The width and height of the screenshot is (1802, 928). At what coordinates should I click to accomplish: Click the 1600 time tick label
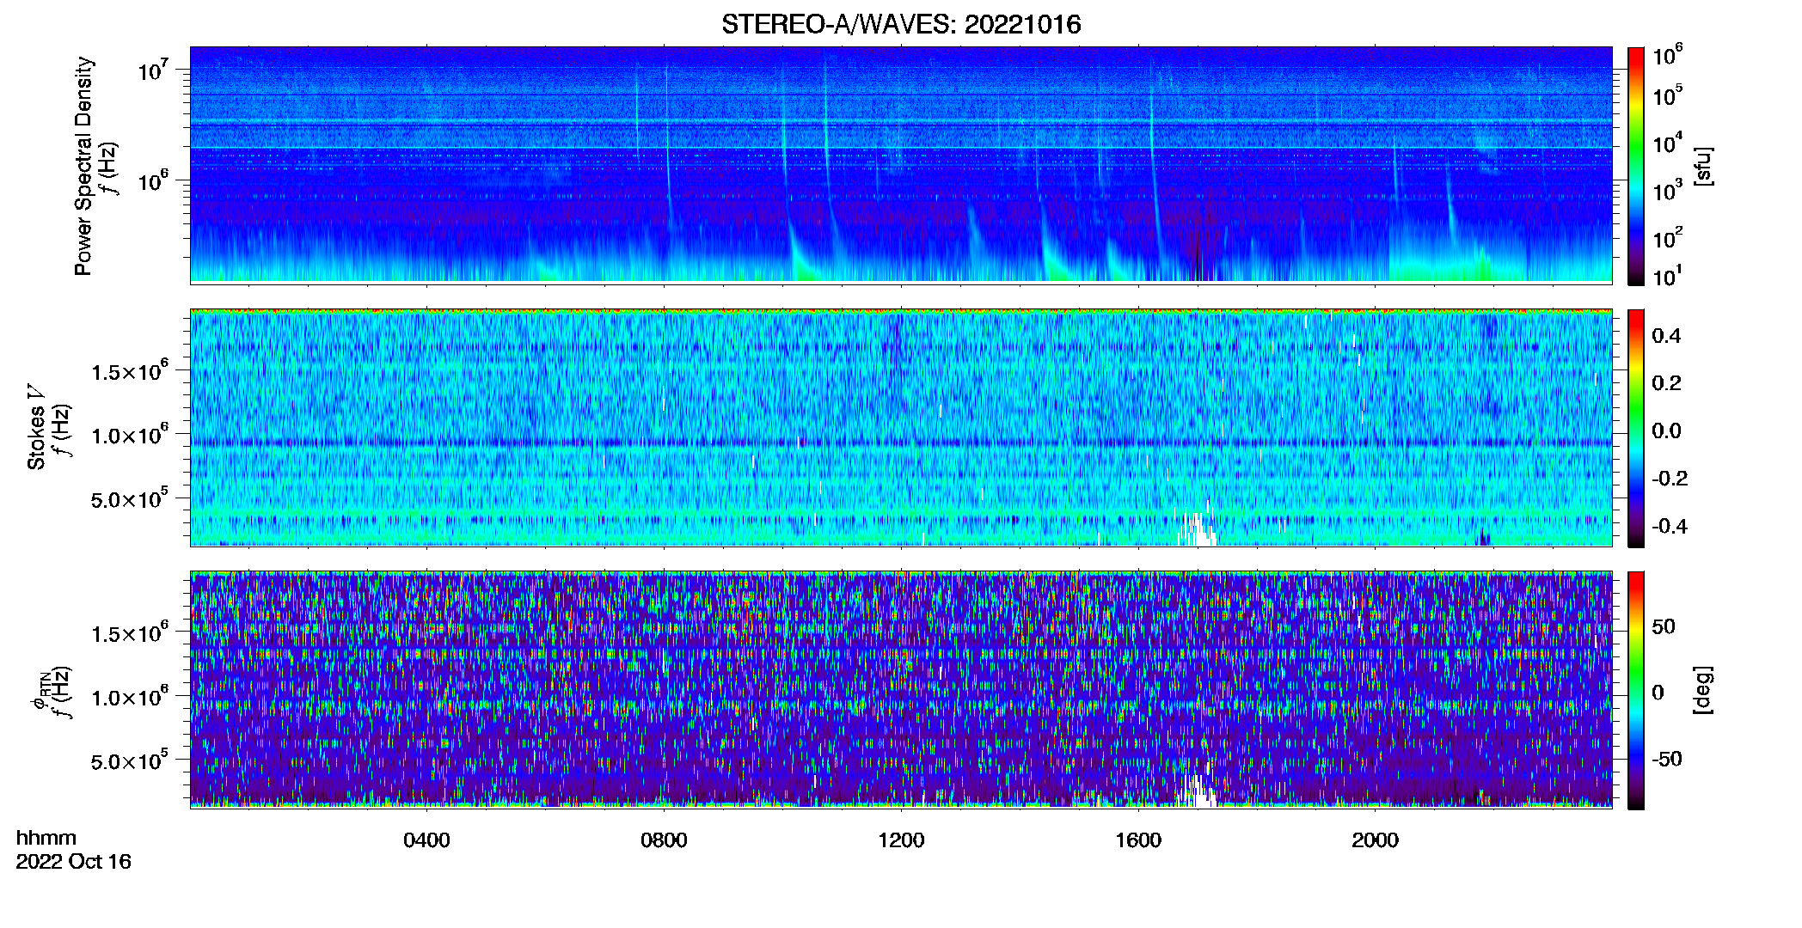pyautogui.click(x=1138, y=840)
